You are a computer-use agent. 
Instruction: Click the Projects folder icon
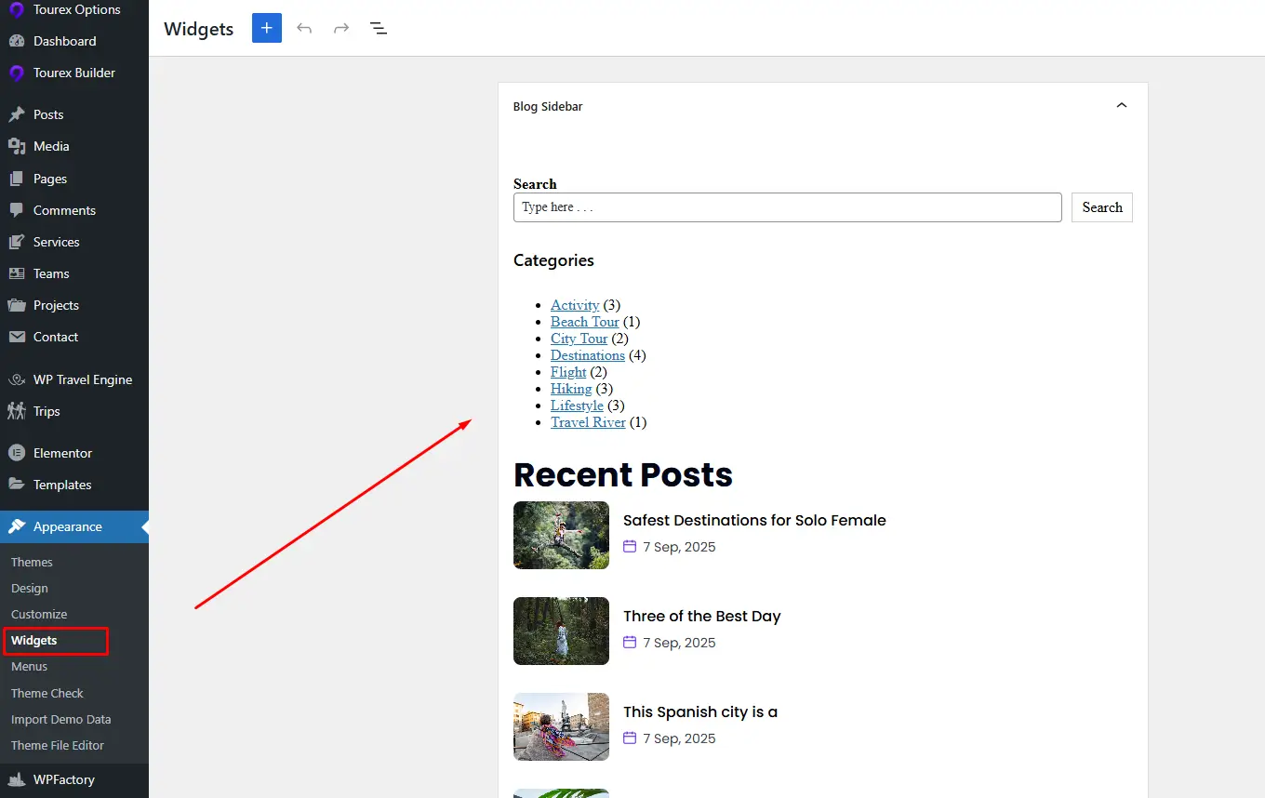pos(16,305)
